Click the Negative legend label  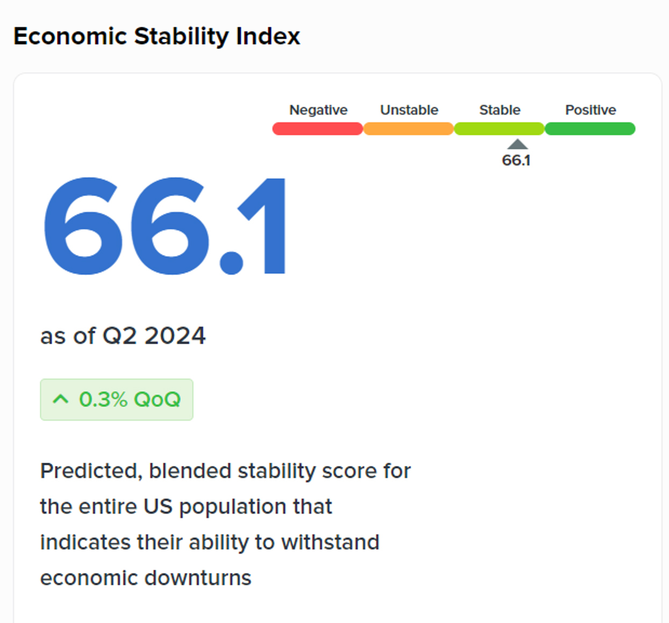click(318, 110)
